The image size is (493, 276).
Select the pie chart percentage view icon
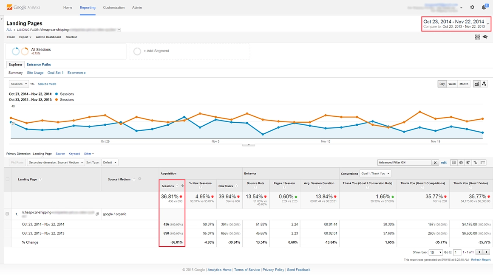461,163
